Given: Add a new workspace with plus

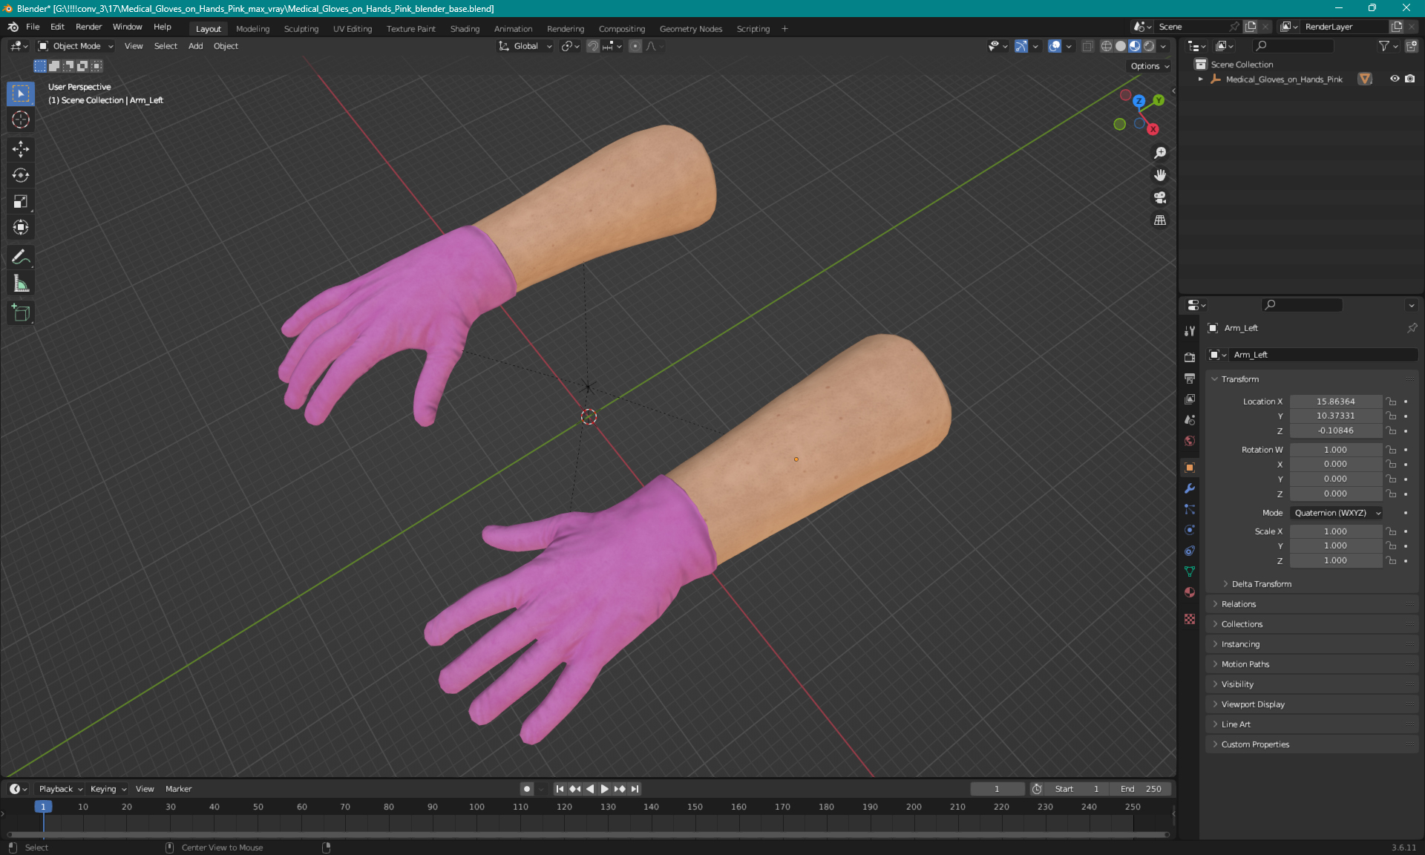Looking at the screenshot, I should pos(784,29).
